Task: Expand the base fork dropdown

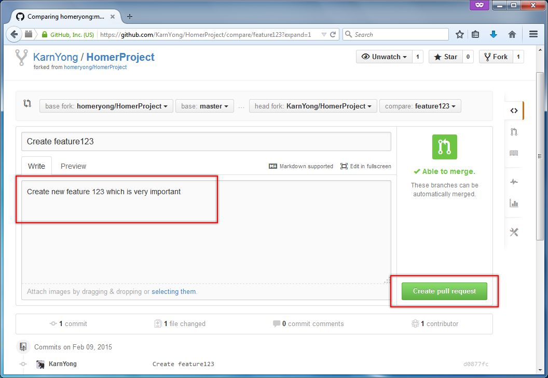Action: (106, 106)
